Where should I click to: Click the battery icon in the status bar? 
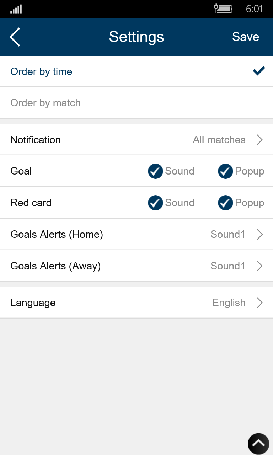click(225, 9)
